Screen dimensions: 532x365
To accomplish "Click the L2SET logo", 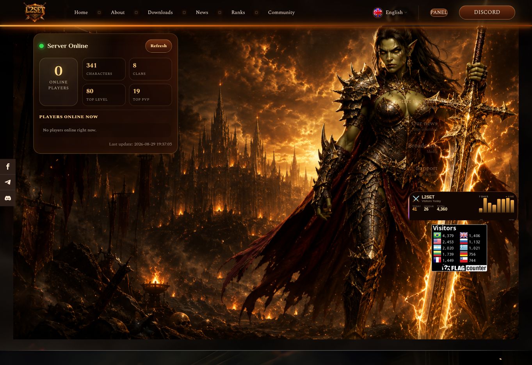I will (35, 12).
